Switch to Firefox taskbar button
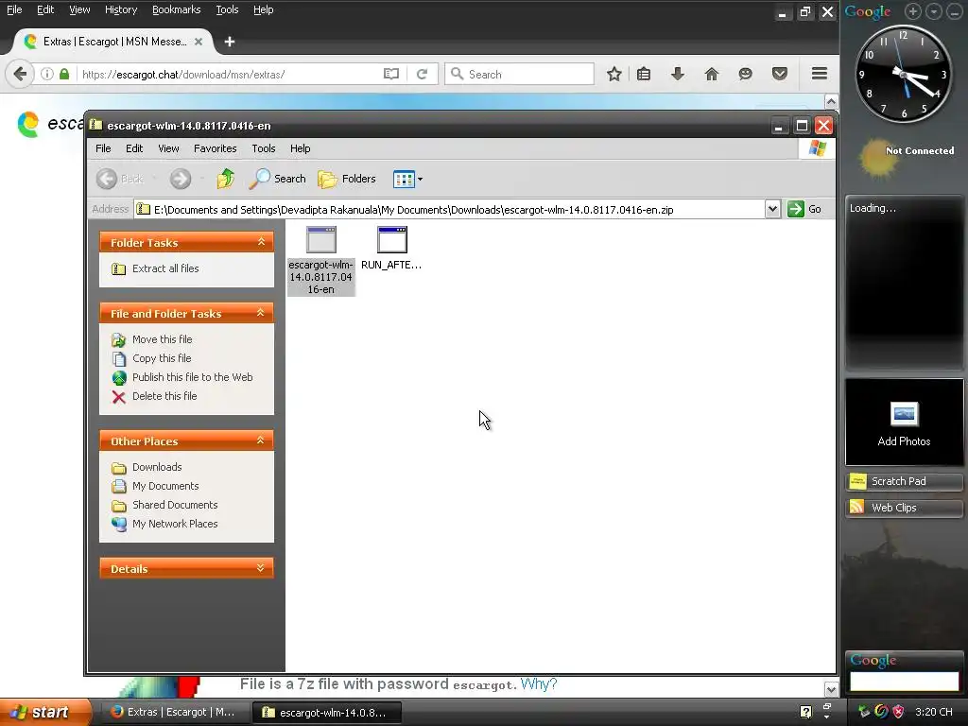The width and height of the screenshot is (968, 726). pos(175,712)
